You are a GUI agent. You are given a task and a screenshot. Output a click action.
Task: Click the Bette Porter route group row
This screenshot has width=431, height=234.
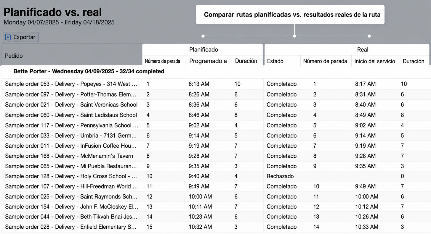(x=215, y=71)
